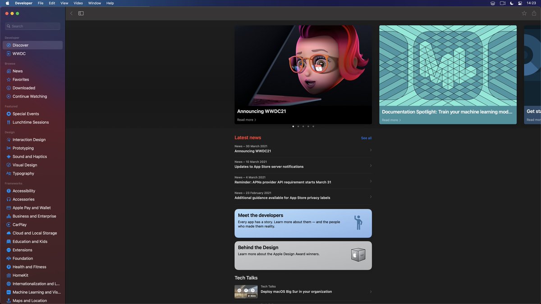541x304 pixels.
Task: Click the Downloaded icon in sidebar
Action: pos(9,88)
